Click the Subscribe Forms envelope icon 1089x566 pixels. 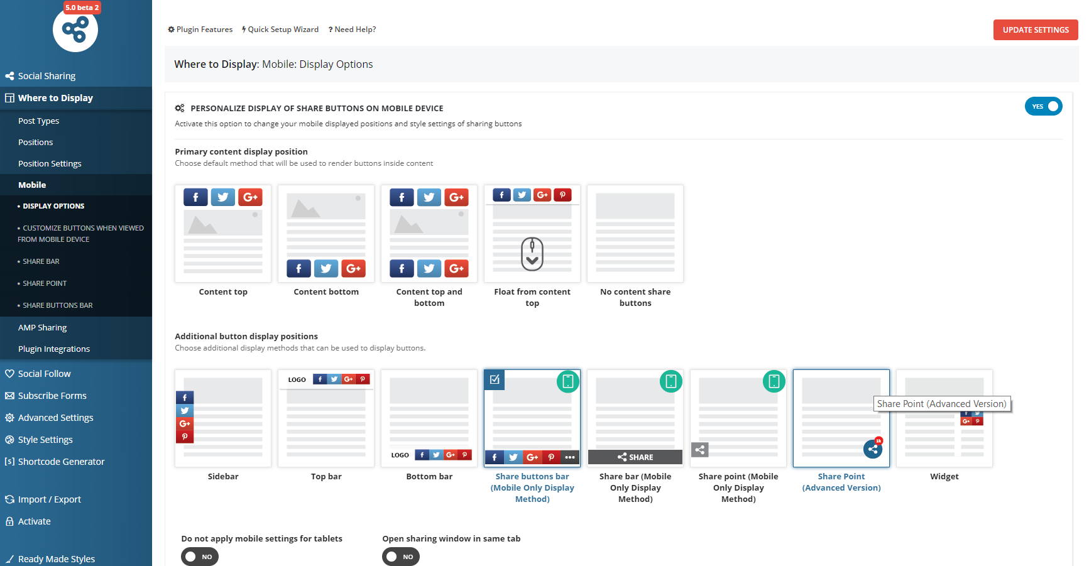[10, 395]
